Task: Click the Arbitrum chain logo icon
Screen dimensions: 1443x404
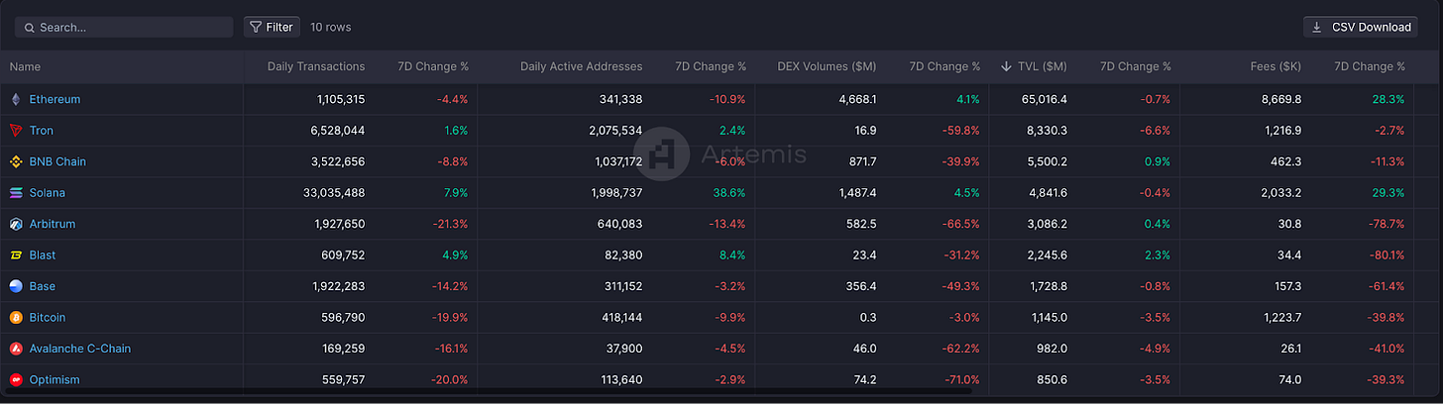Action: [16, 224]
